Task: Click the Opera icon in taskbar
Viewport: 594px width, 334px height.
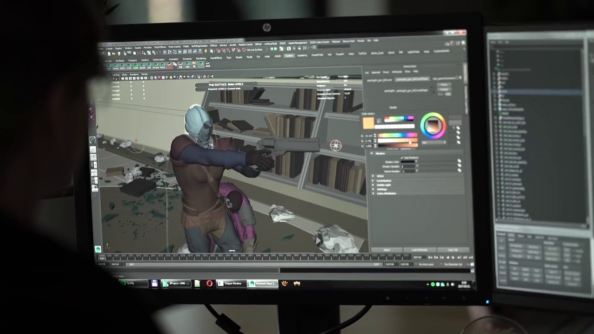Action: [x=210, y=283]
